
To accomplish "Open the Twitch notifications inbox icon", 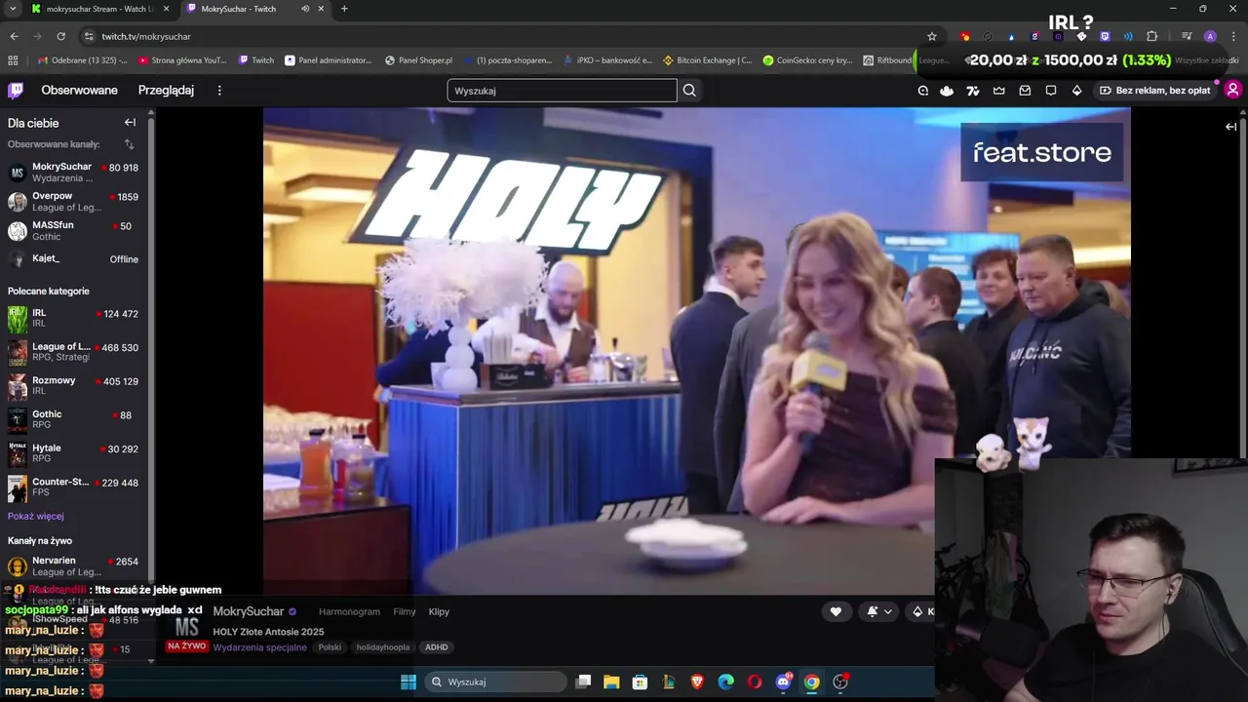I will point(1025,91).
